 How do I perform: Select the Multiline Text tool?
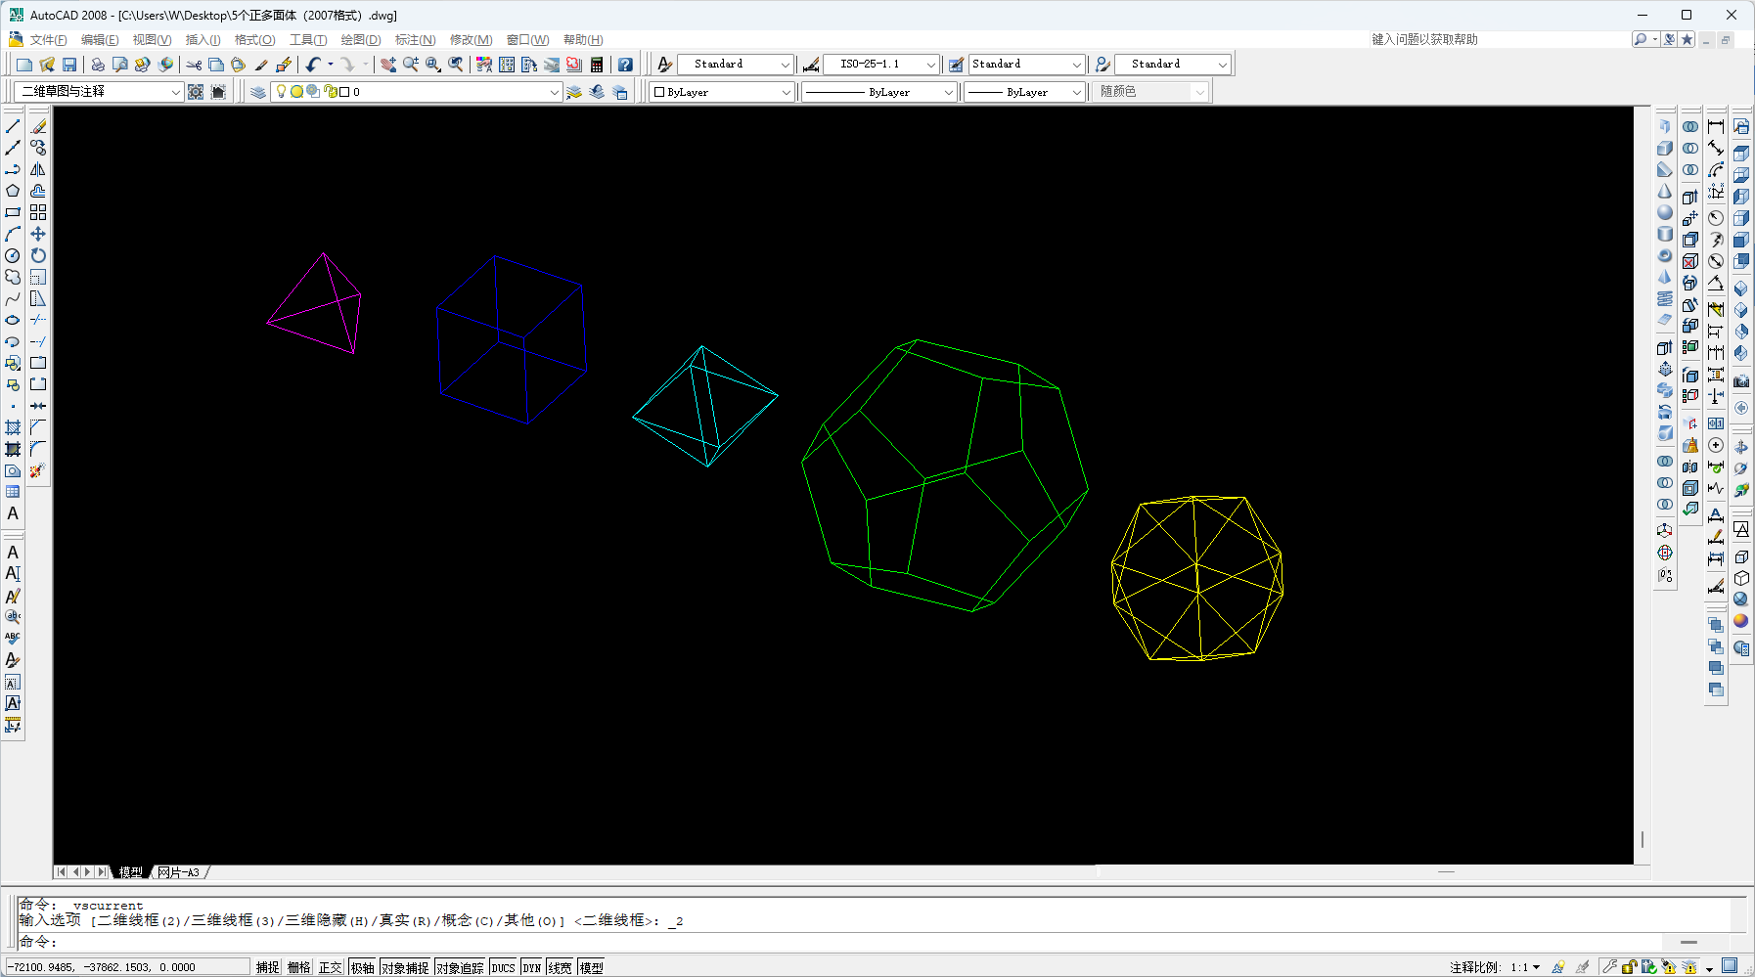click(13, 513)
